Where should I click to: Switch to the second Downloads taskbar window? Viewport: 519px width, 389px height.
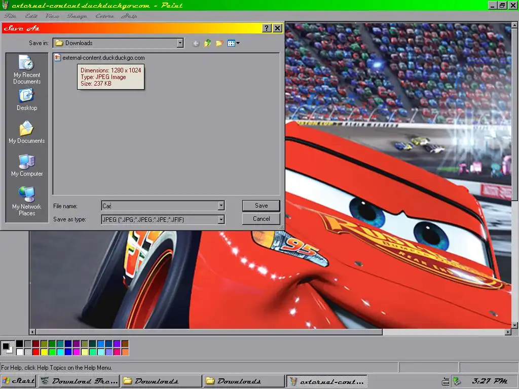(244, 381)
